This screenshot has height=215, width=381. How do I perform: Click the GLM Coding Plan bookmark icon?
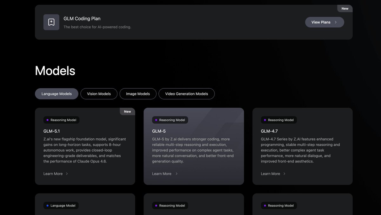[x=51, y=22]
